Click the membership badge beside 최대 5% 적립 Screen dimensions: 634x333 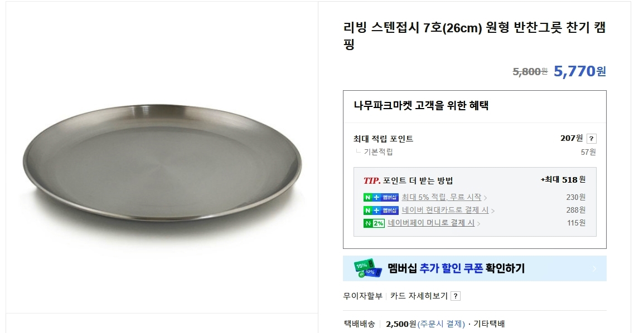(x=381, y=197)
